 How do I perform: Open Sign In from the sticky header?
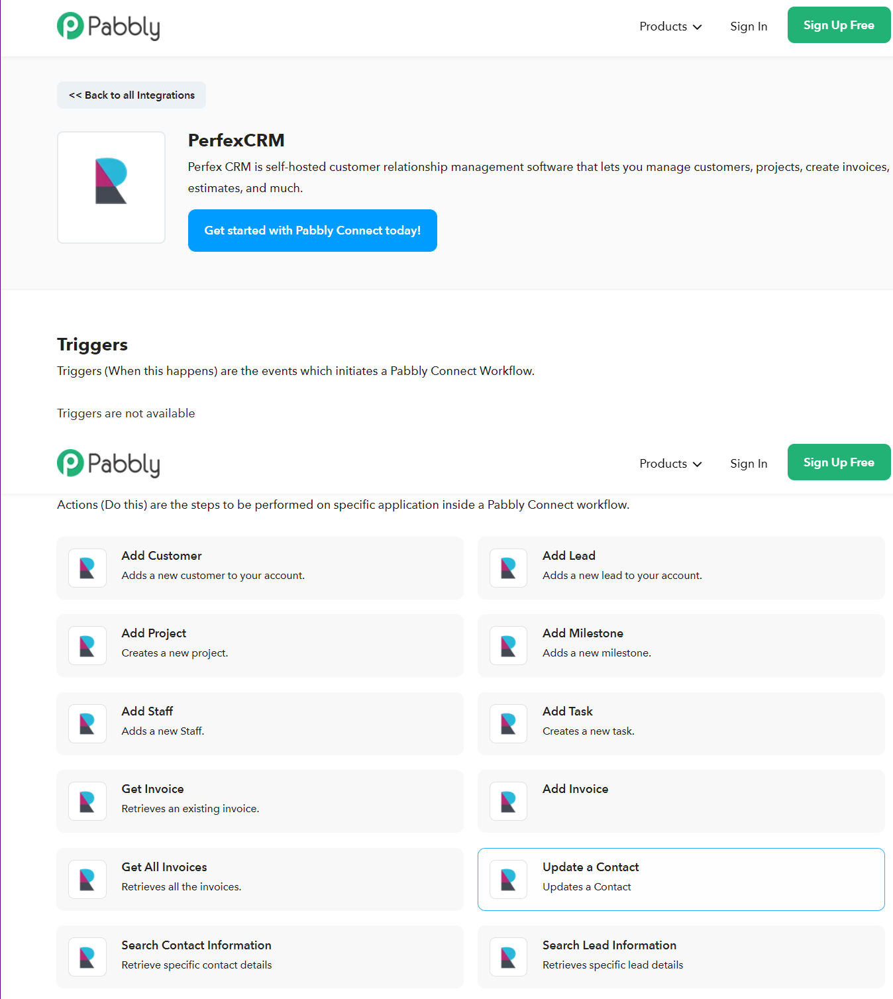click(x=749, y=464)
